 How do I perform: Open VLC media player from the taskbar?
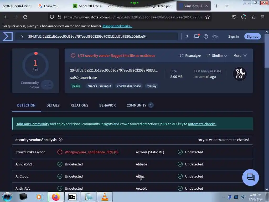[x=105, y=197]
